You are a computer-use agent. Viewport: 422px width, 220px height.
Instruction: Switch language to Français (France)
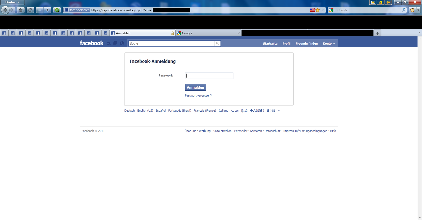coord(205,111)
